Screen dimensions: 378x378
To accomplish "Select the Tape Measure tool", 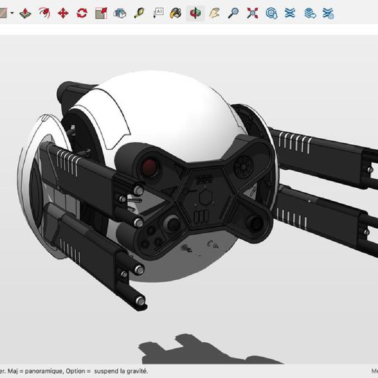I will (x=139, y=13).
